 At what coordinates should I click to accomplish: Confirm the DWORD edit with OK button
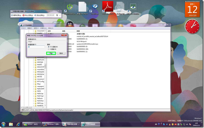pos(51,53)
